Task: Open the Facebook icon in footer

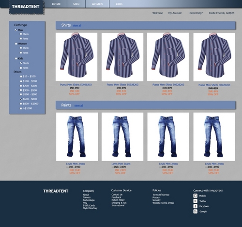Action: coord(195,206)
